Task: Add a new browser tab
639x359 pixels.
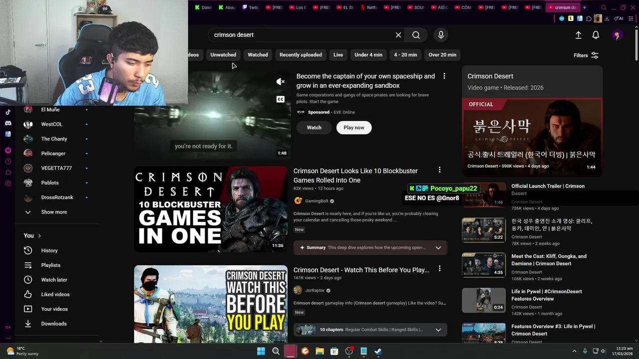Action: click(x=585, y=7)
